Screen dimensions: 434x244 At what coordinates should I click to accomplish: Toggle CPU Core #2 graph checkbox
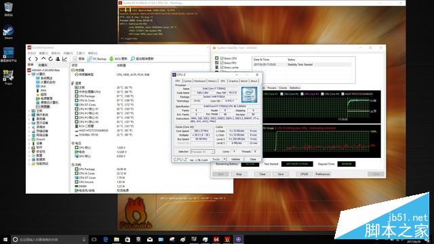tap(282, 94)
